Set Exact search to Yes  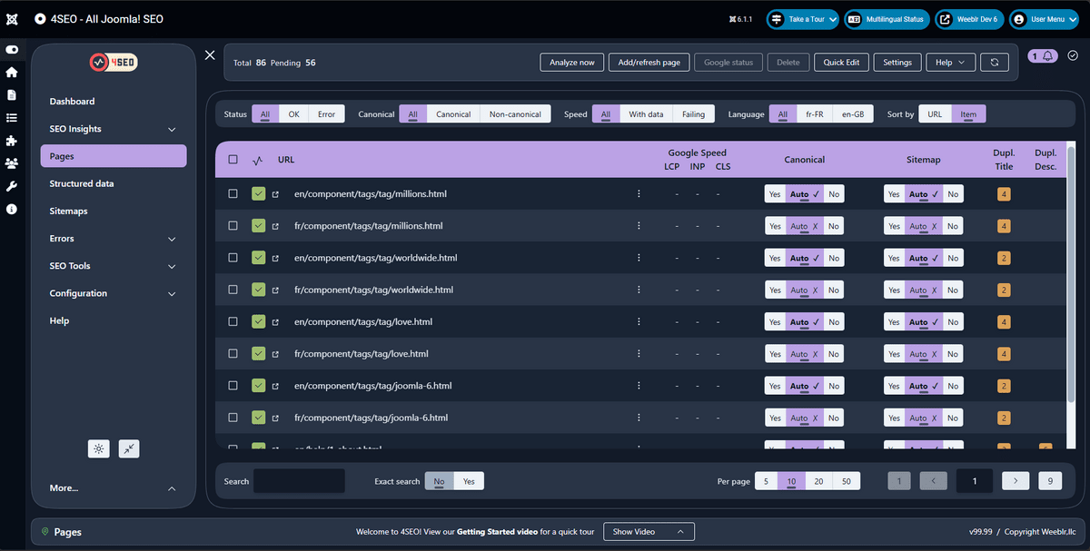pos(469,481)
